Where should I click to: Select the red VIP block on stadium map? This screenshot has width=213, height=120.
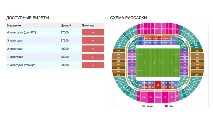click(158, 85)
